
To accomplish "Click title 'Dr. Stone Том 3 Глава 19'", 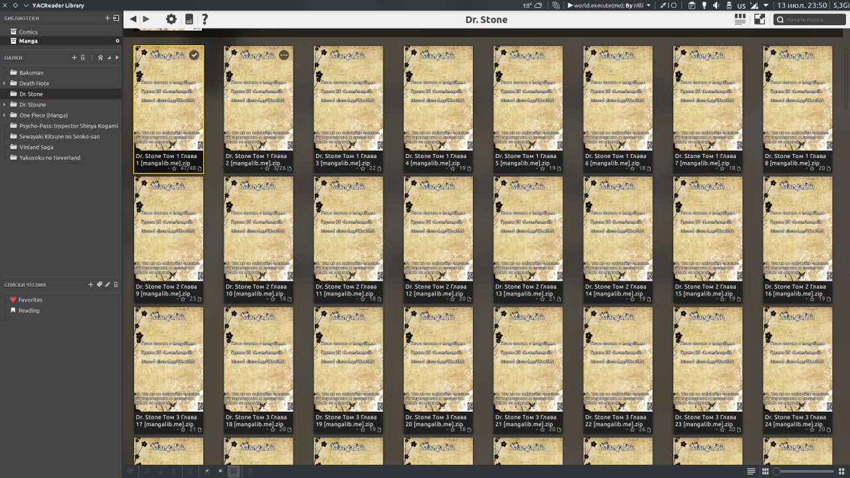I will (x=347, y=421).
